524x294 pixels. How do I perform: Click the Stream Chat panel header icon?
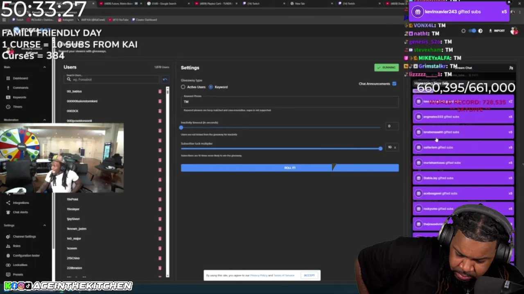[x=511, y=68]
